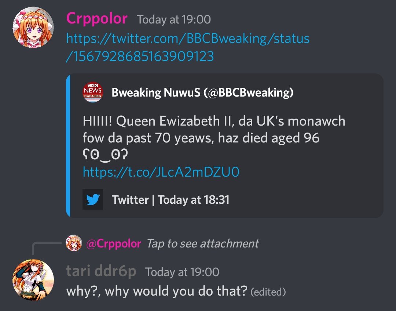Image resolution: width=396 pixels, height=311 pixels.
Task: Click Crppolor's large profile avatar
Action: (33, 28)
